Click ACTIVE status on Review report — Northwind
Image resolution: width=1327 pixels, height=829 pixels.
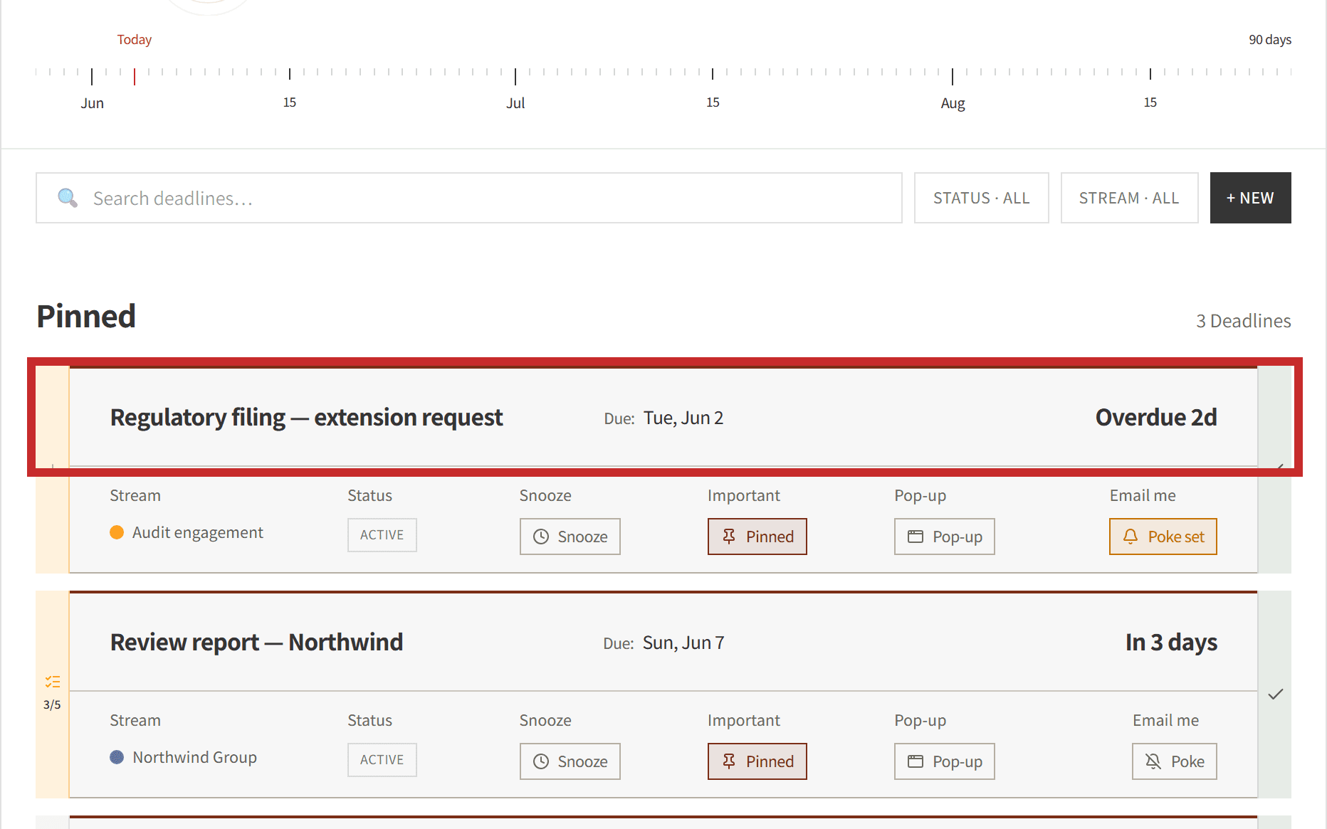click(382, 760)
